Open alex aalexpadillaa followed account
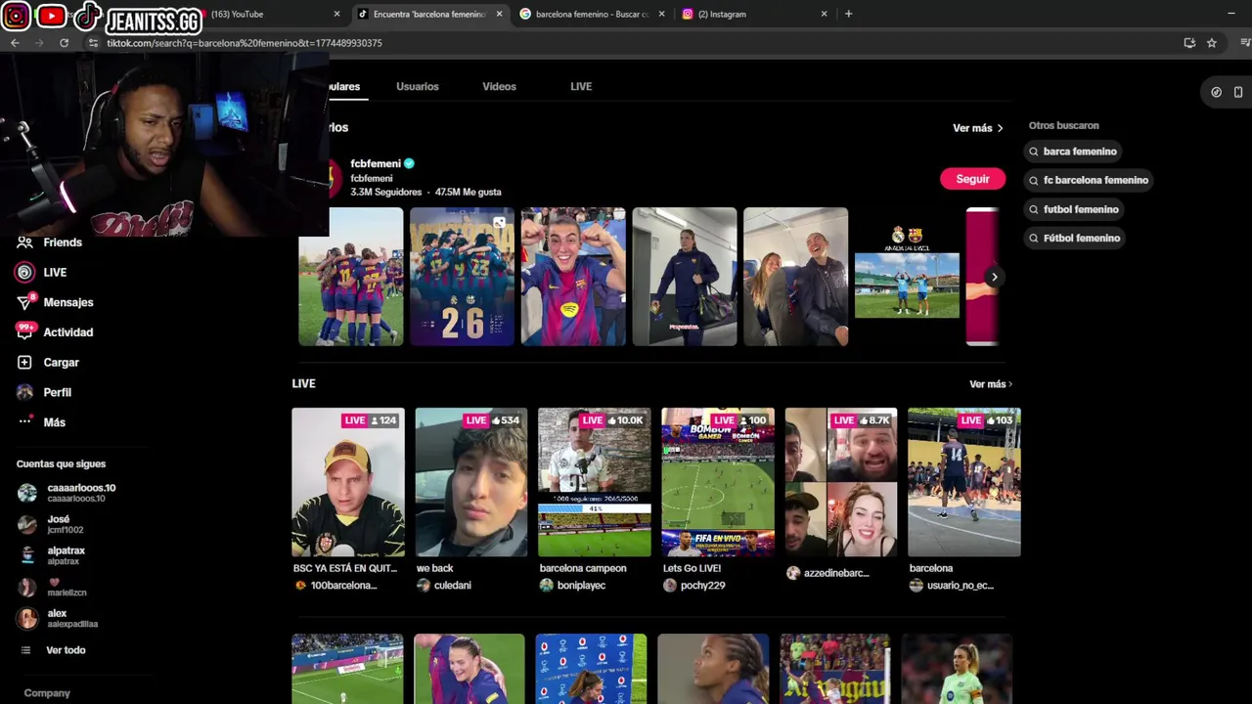Viewport: 1252px width, 704px height. [x=59, y=618]
